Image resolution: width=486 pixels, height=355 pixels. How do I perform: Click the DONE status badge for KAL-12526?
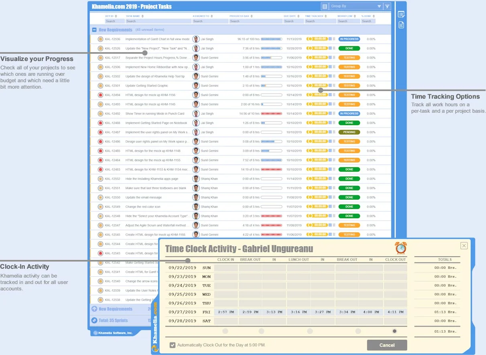[349, 48]
